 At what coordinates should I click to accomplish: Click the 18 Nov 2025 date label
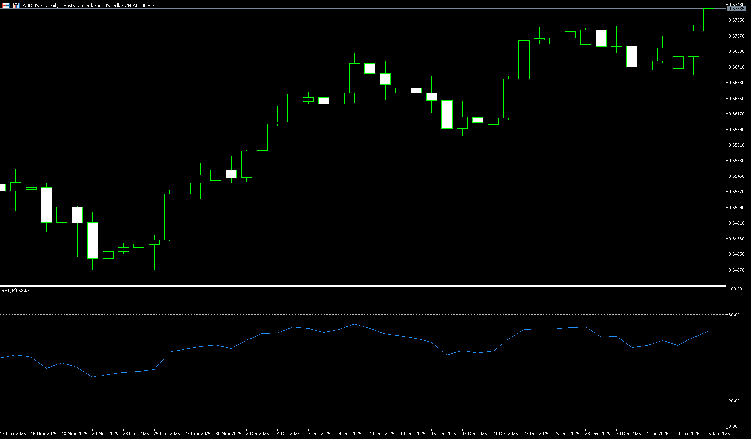pyautogui.click(x=75, y=433)
